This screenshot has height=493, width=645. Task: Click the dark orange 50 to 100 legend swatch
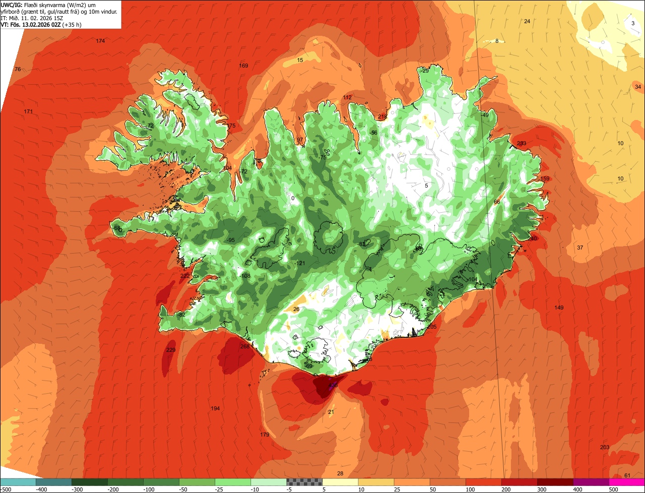447,482
